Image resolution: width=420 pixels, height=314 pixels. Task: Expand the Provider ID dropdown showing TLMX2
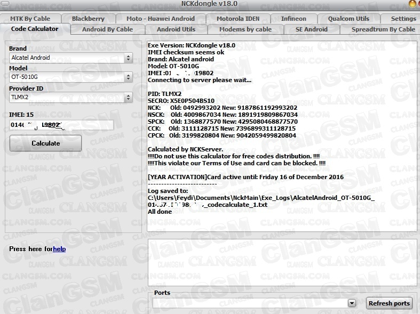71,97
